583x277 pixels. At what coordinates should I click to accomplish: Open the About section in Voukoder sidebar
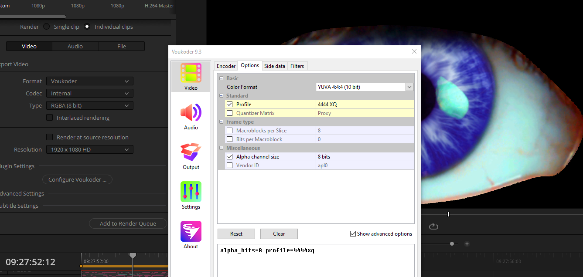[x=191, y=235]
